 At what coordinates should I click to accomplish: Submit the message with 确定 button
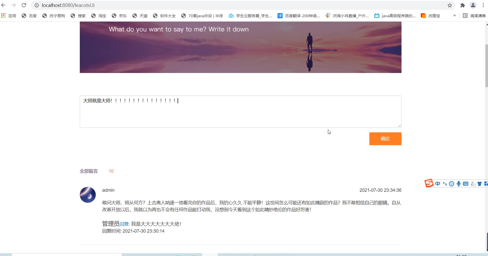pyautogui.click(x=385, y=139)
